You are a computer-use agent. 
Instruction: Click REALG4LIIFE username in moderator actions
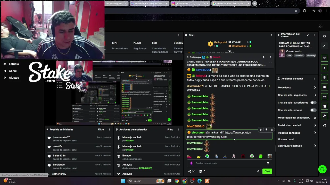[x=145, y=168]
